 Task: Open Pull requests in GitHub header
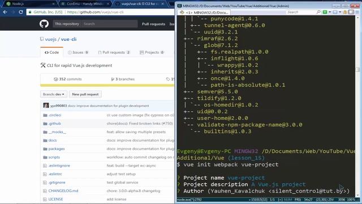153,24
